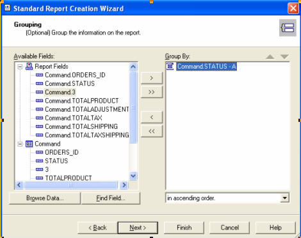301x238 pixels.
Task: Open Help for the wizard
Action: click(275, 228)
